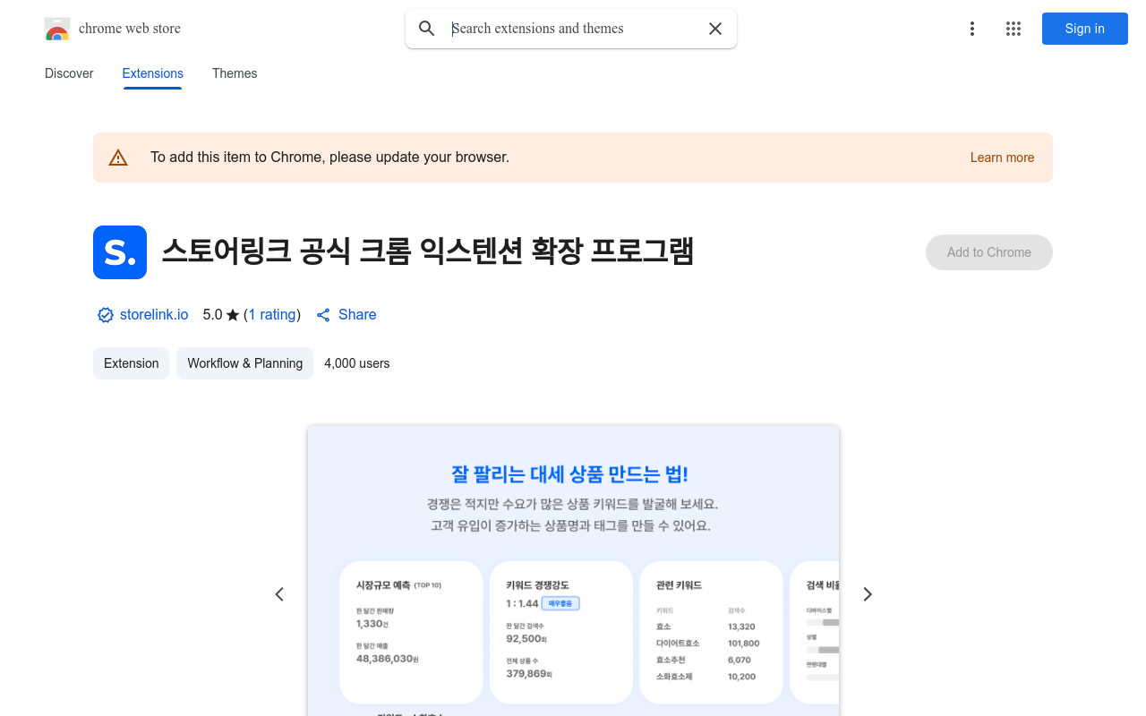This screenshot has width=1146, height=716.
Task: Switch to the Discover tab
Action: click(69, 73)
